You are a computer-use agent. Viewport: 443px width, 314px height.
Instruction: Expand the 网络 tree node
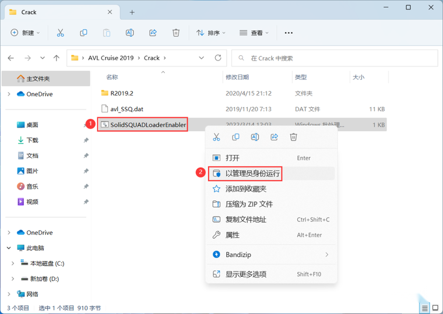[x=9, y=294]
